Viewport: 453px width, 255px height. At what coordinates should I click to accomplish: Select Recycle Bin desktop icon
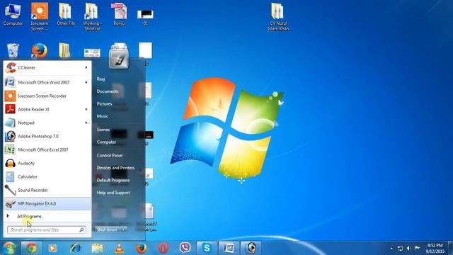click(x=13, y=50)
